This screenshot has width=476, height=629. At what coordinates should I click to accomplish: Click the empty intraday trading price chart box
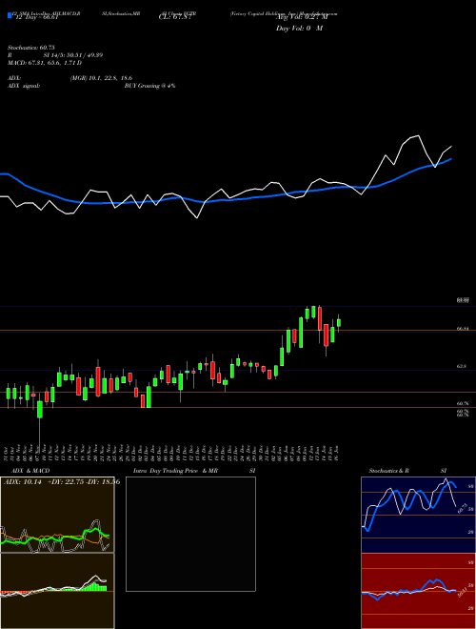[x=190, y=534]
